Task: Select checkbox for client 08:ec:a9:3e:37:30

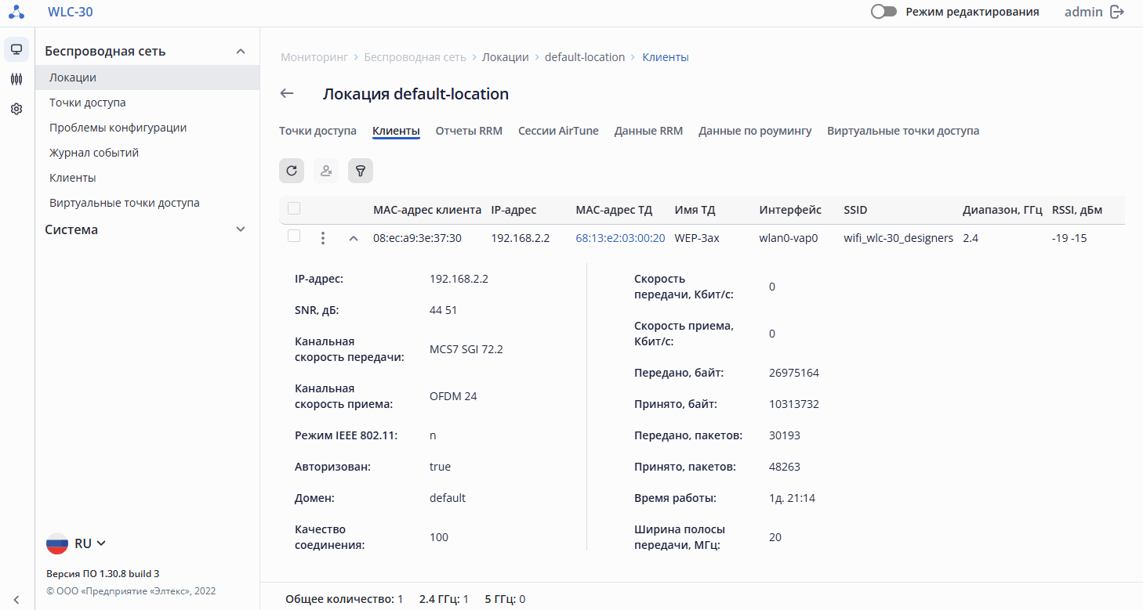Action: [x=294, y=236]
